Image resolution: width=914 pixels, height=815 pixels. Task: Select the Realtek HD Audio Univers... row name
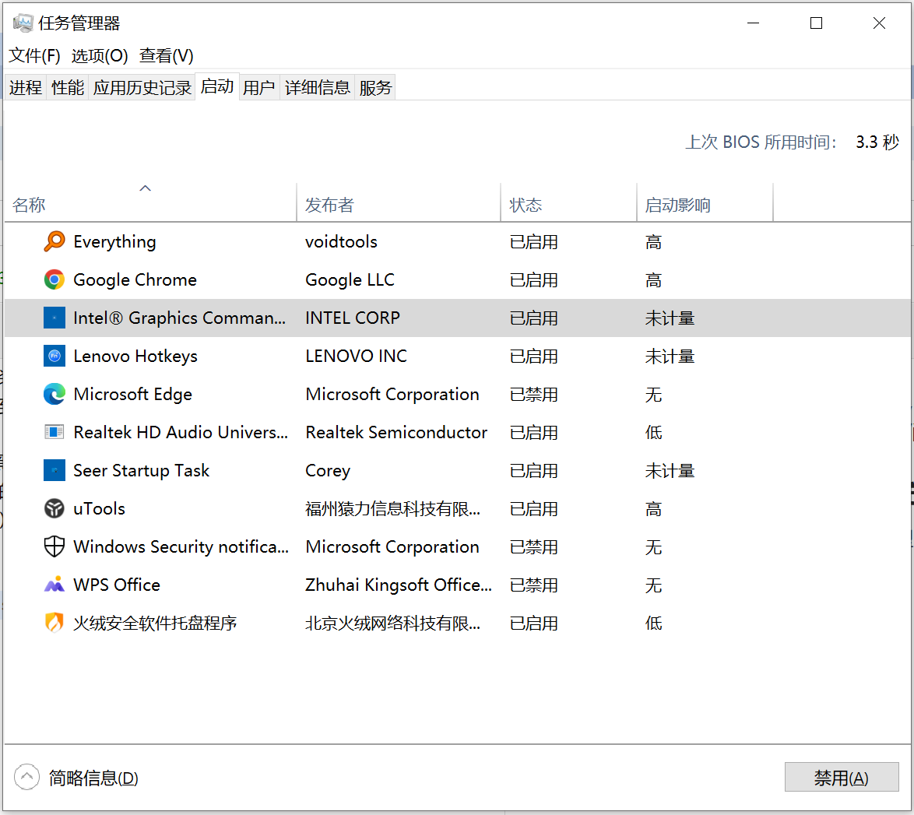[181, 432]
